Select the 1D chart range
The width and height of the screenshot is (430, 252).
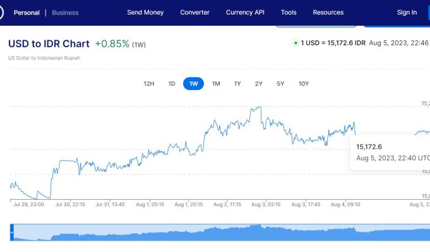pos(172,84)
